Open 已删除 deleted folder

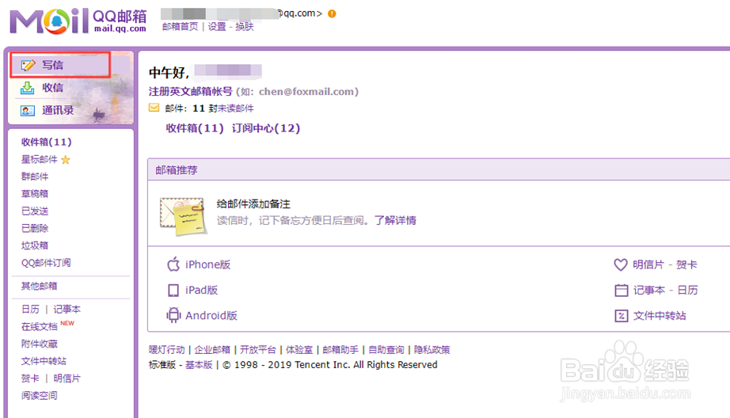coord(35,228)
